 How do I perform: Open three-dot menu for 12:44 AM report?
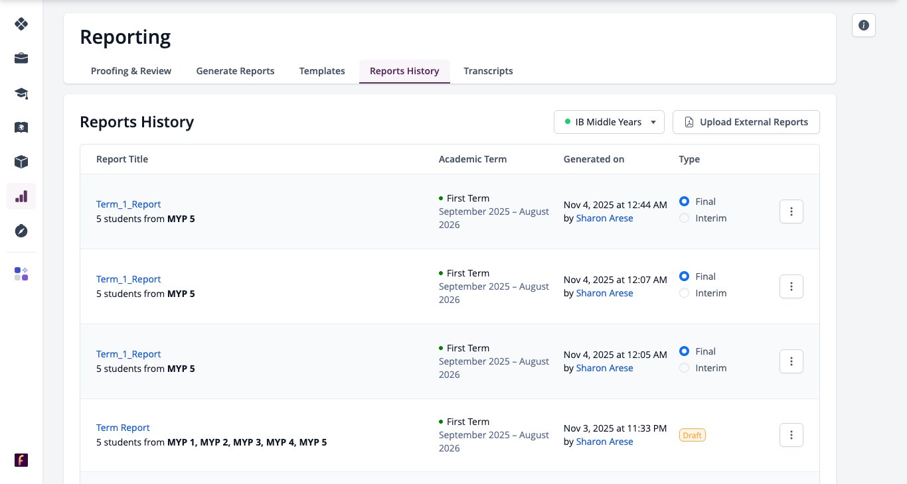[x=791, y=212]
